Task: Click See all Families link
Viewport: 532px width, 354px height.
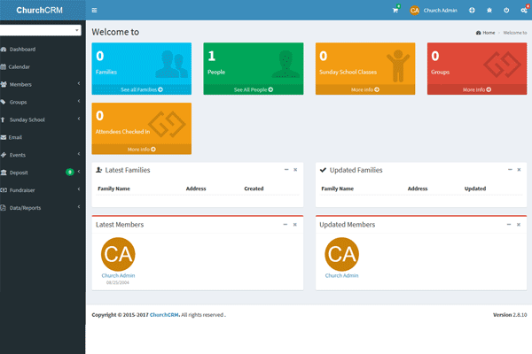Action: tap(141, 89)
